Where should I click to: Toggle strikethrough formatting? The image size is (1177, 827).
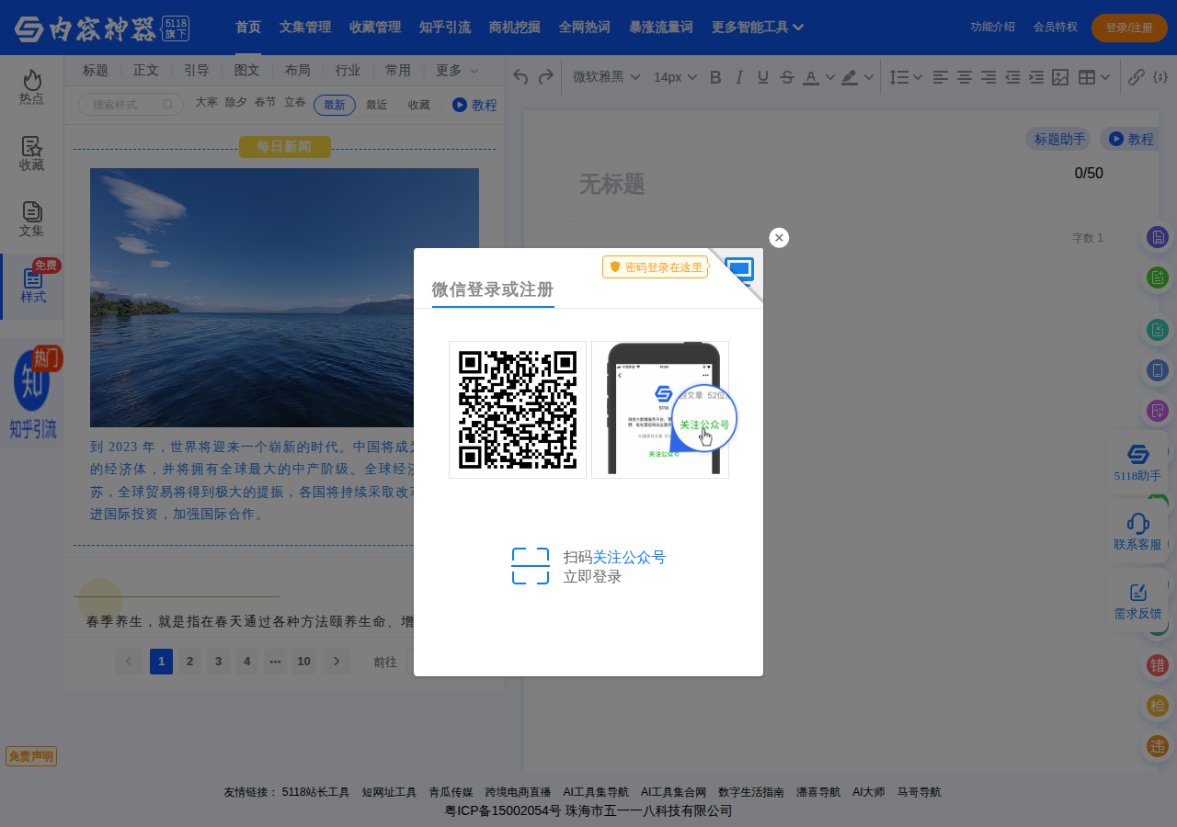pos(786,77)
